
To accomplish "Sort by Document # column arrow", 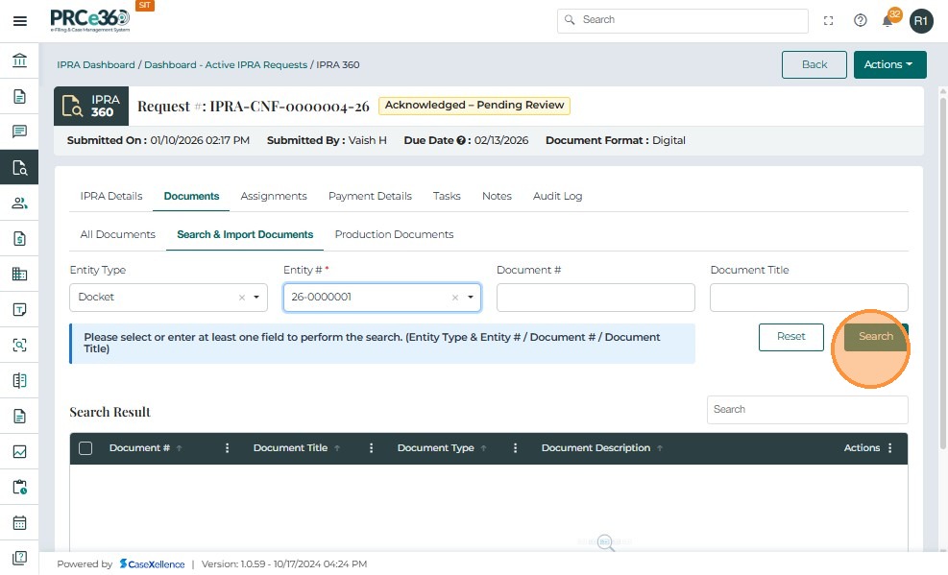I will 179,448.
